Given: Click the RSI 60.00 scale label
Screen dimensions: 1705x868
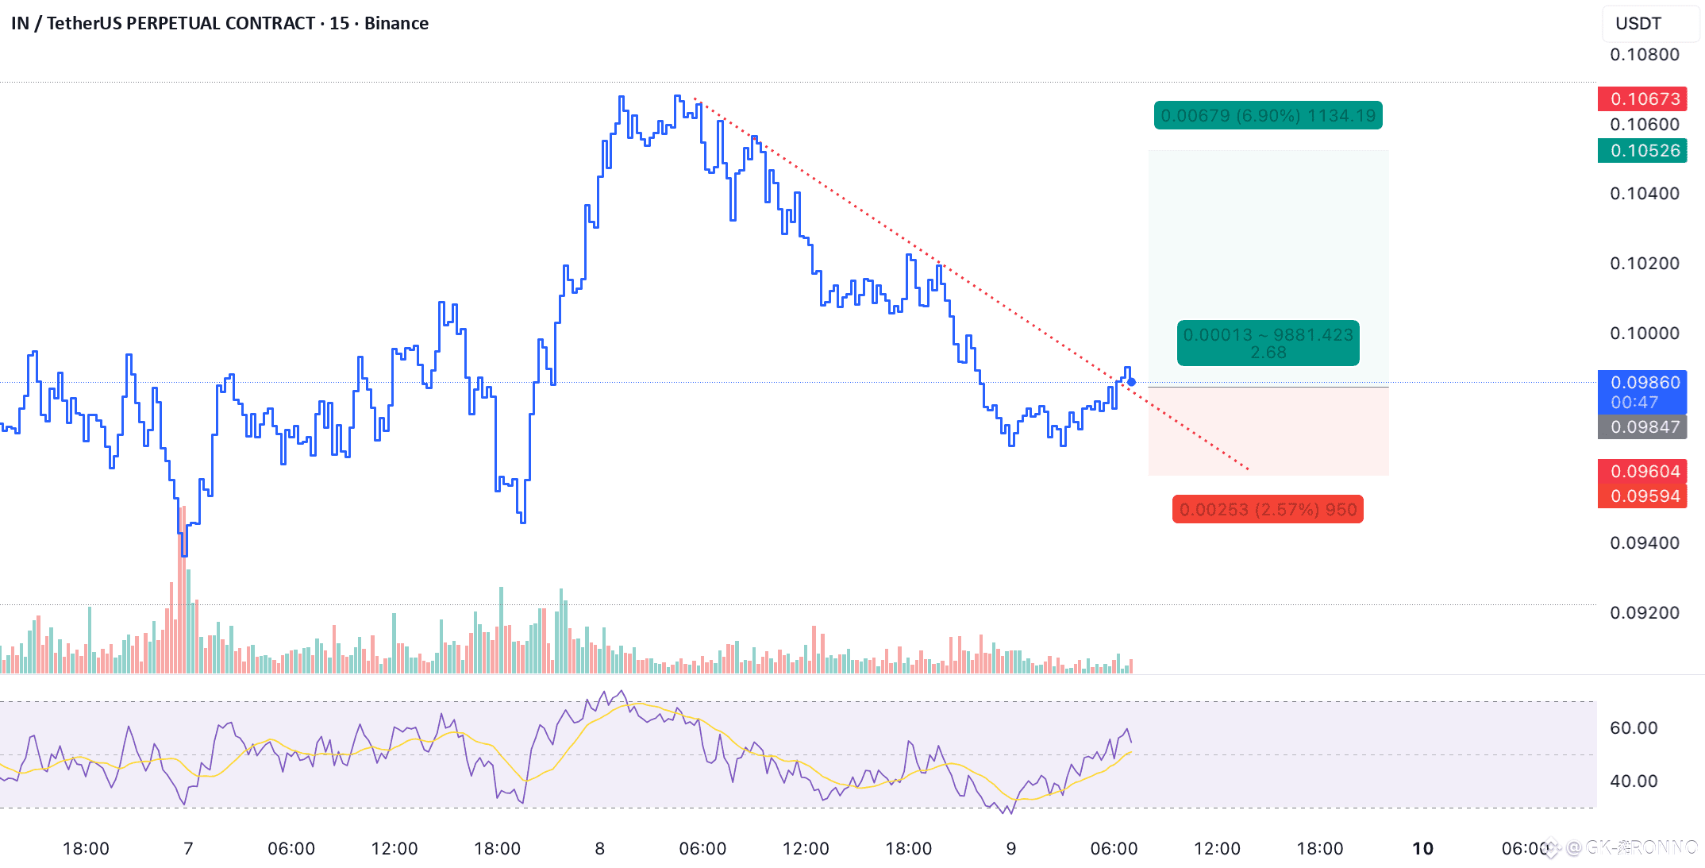Looking at the screenshot, I should pos(1633,728).
